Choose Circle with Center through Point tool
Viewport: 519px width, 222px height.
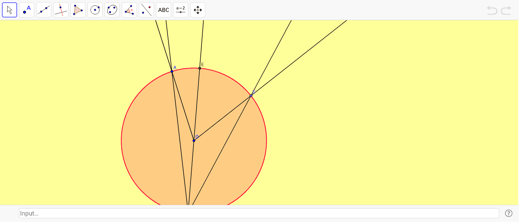[x=95, y=10]
